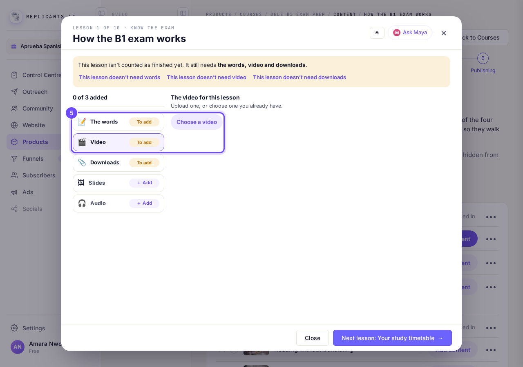Click the memo icon beside The words
The height and width of the screenshot is (367, 523).
tap(82, 122)
